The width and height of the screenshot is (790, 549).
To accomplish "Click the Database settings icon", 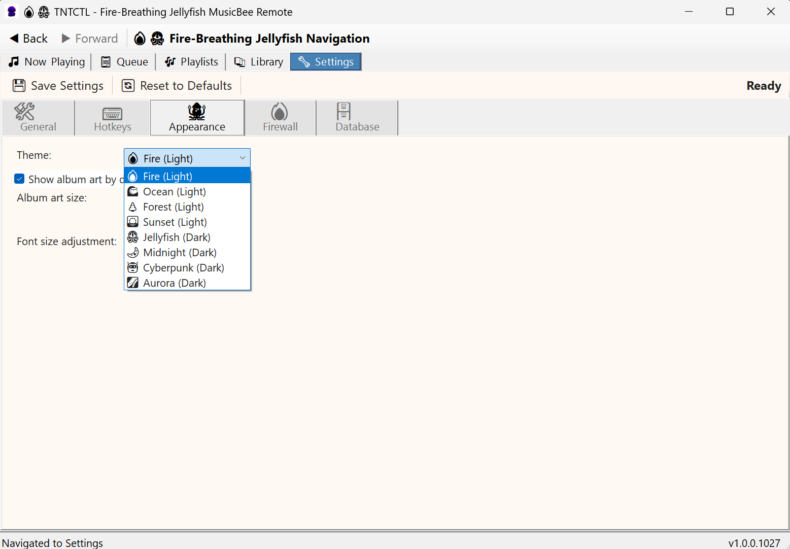I will (x=343, y=111).
